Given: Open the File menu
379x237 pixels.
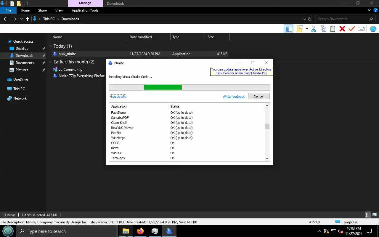Looking at the screenshot, I should pos(8,10).
